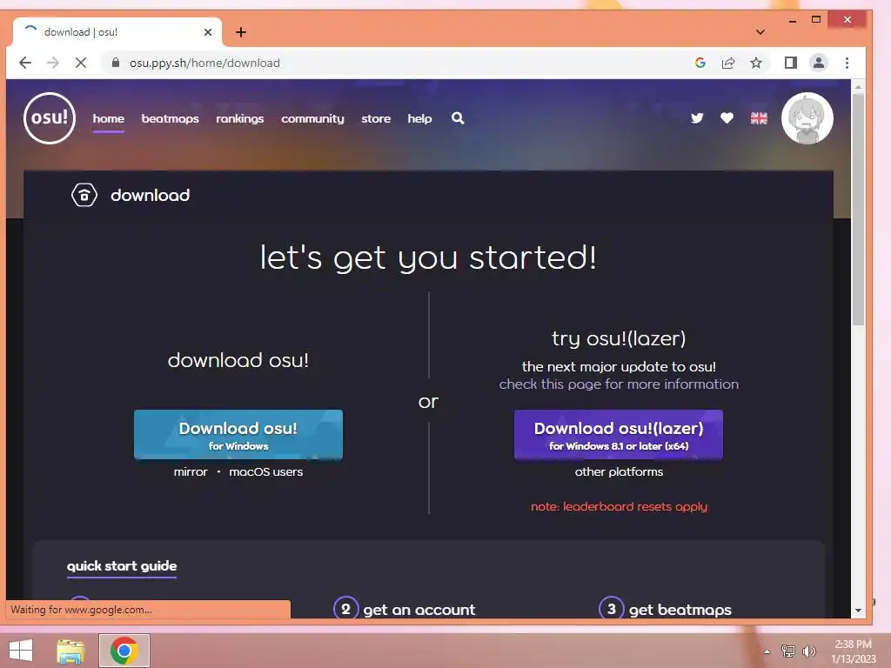Open the store navigation item
Screen dimensions: 891x668
pos(376,118)
